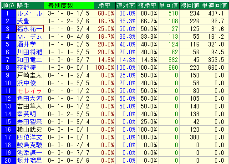Open jockey 坂井瑠星 link
The height and width of the screenshot is (164, 229).
point(30,160)
